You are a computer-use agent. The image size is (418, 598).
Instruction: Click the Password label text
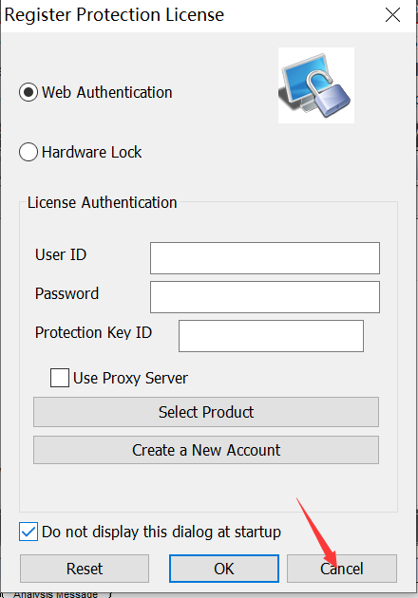(66, 293)
